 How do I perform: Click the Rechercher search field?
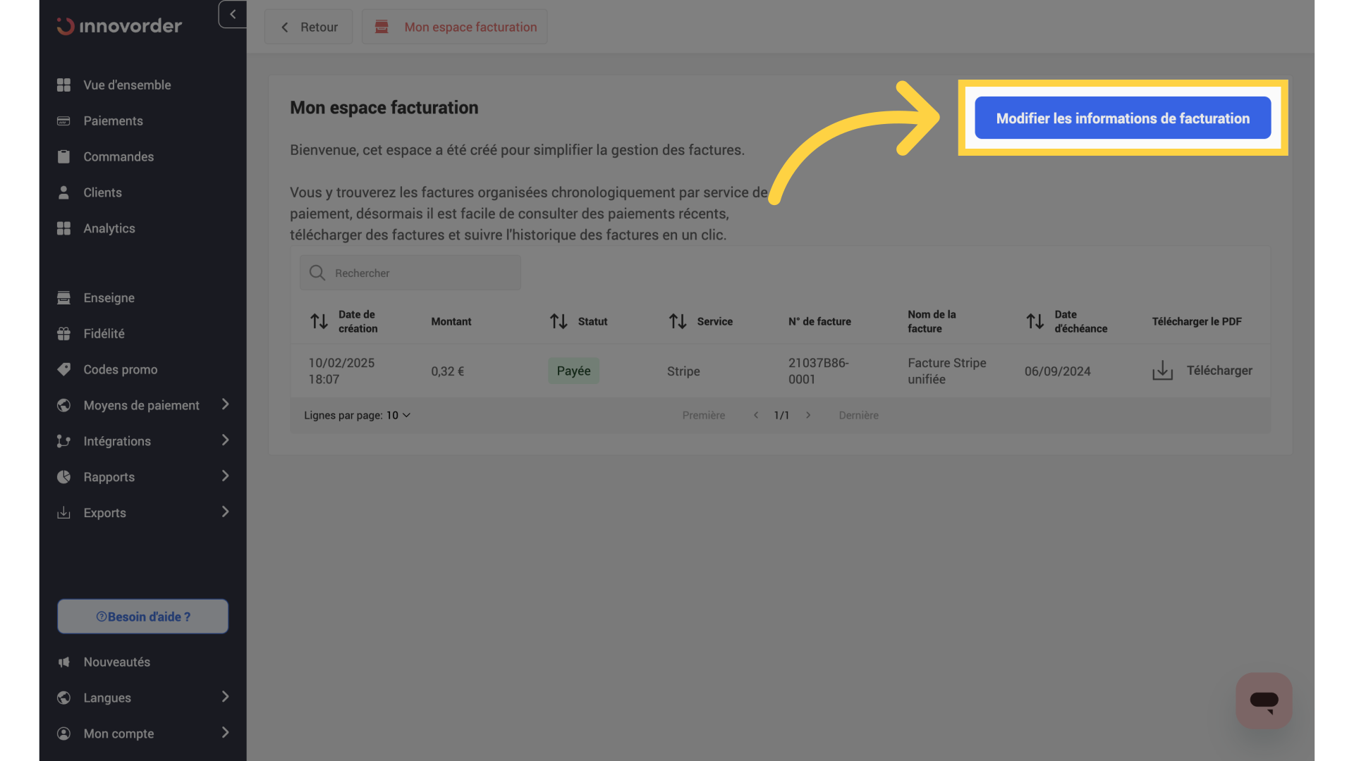pyautogui.click(x=410, y=273)
